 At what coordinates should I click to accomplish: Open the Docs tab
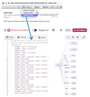click(42, 38)
